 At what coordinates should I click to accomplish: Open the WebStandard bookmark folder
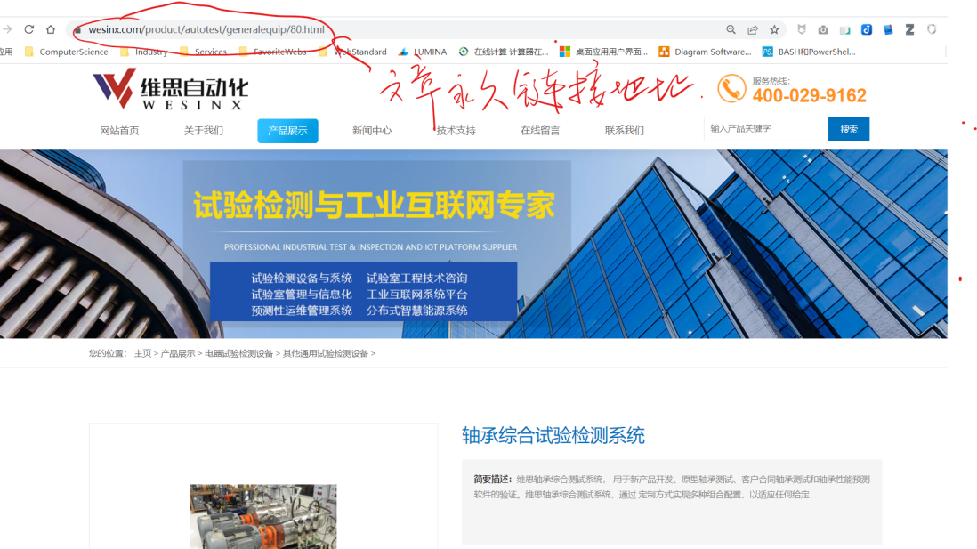click(352, 52)
